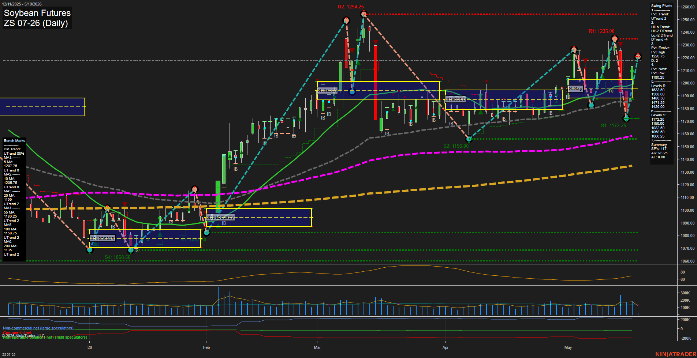The image size is (697, 358).
Task: Click the 'Feb' label on date axis
Action: pyautogui.click(x=206, y=347)
